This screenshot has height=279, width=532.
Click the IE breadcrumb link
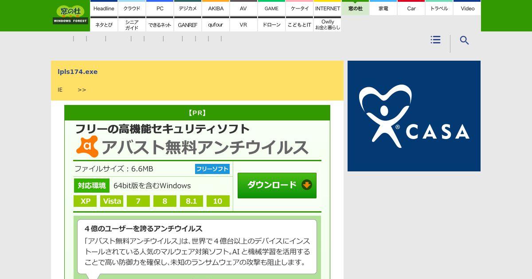coord(60,89)
